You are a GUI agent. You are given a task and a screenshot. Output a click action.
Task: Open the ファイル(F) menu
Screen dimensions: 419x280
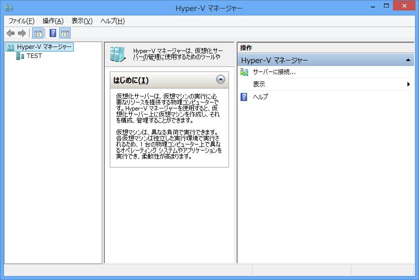(22, 21)
